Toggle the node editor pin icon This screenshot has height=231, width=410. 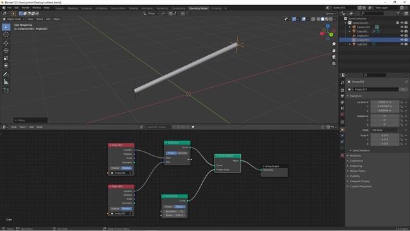click(x=193, y=127)
